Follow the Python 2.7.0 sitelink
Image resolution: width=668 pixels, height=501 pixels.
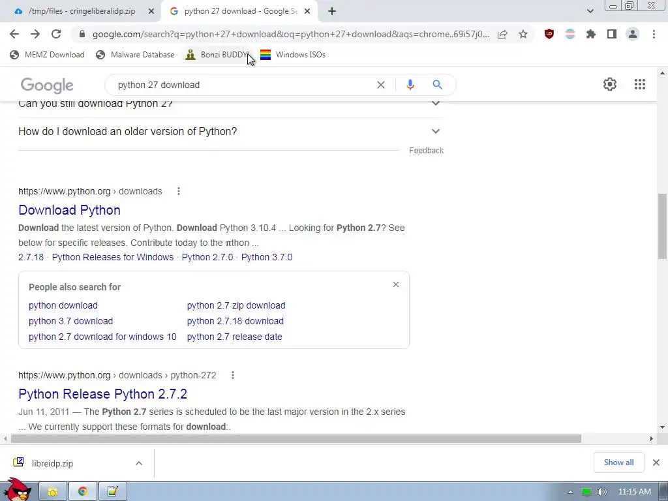pos(207,257)
